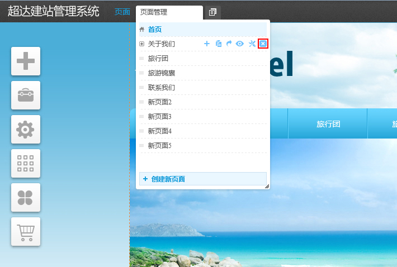Click the drag handle beside 新页面2
Viewport: 397px width, 267px height.
(141, 102)
